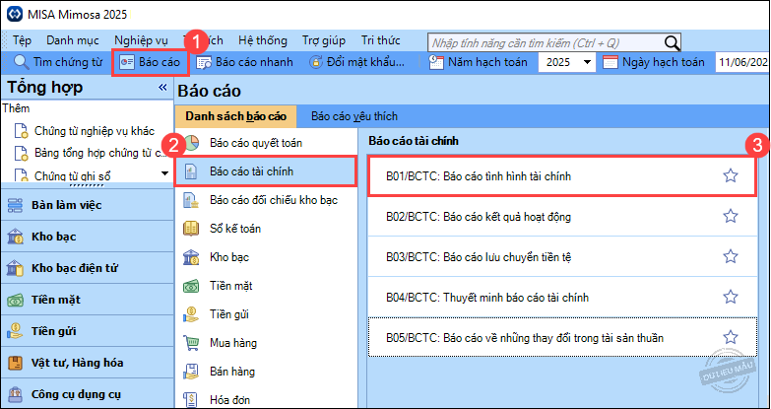This screenshot has width=771, height=409.
Task: Open B01/BCTC: Báo cáo tình hình tài chính
Action: pyautogui.click(x=562, y=176)
